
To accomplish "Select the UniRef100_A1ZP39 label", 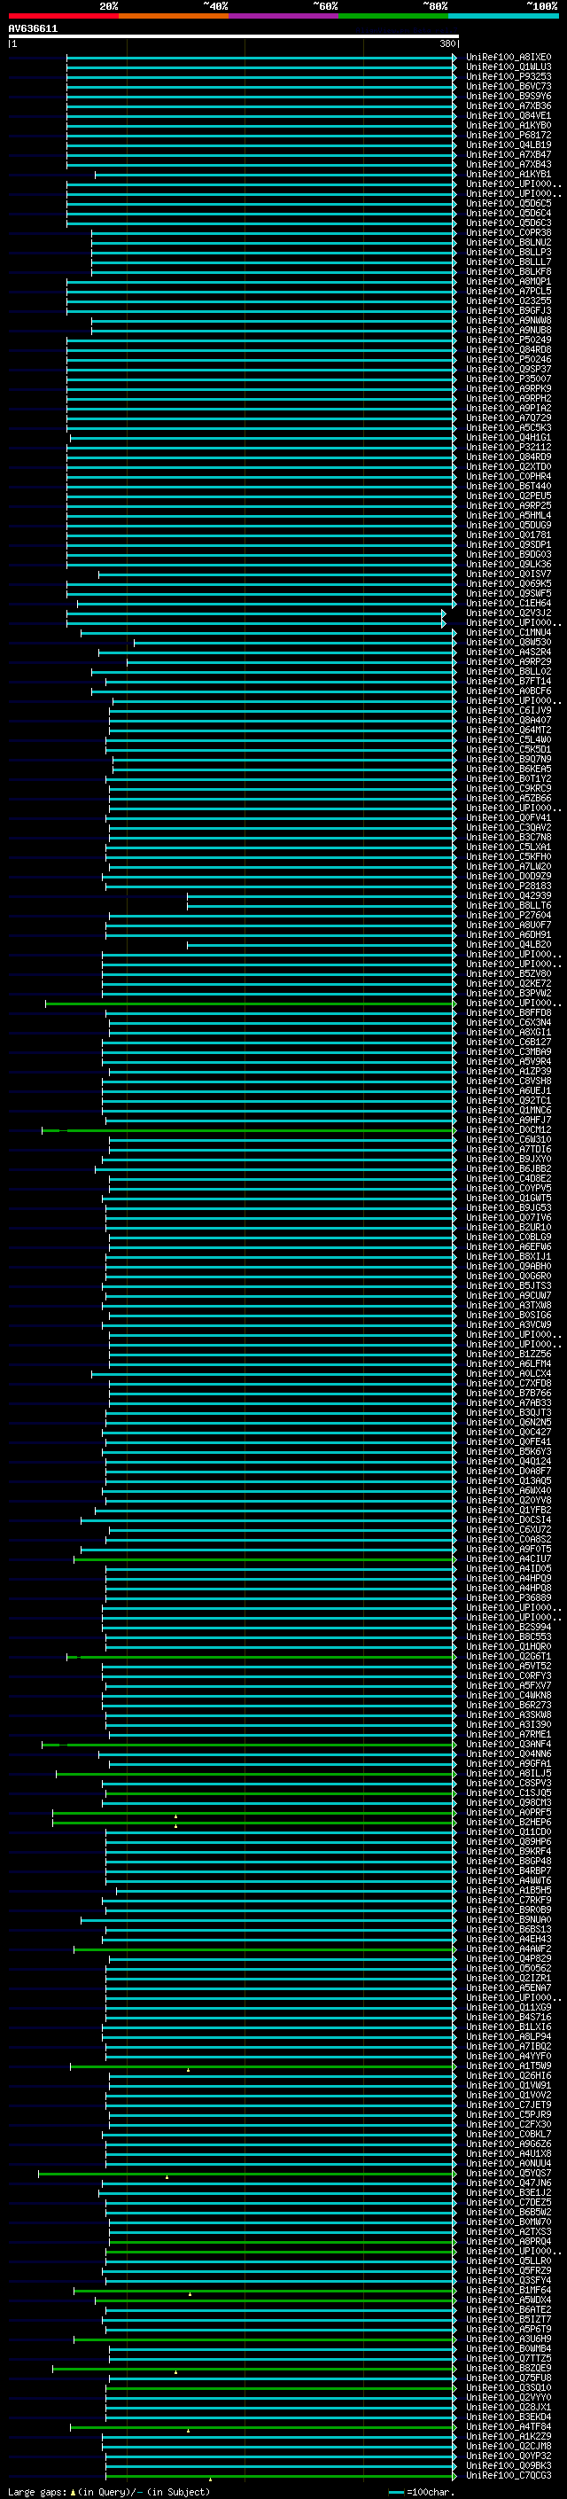I will click(508, 1071).
